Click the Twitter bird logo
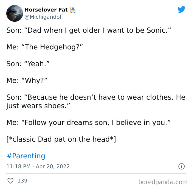Image resolution: width=192 pixels, height=188 pixels. pos(181,10)
